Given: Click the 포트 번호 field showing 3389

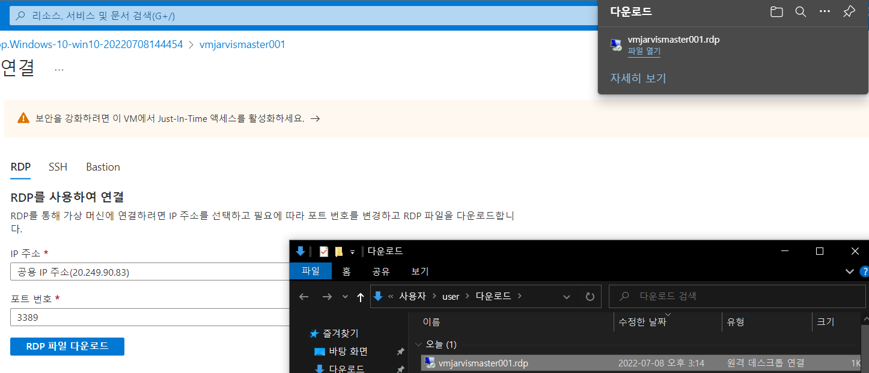Looking at the screenshot, I should (x=150, y=317).
